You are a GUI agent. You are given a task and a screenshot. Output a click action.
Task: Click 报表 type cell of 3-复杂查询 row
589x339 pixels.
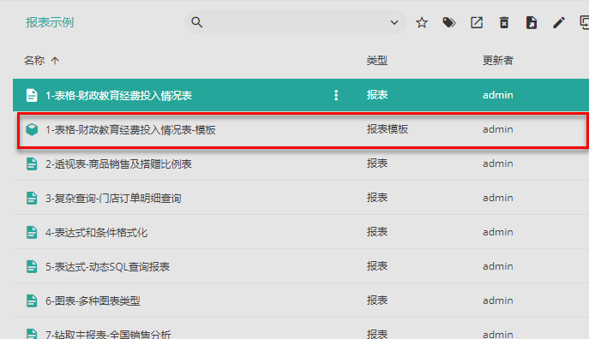pos(376,198)
